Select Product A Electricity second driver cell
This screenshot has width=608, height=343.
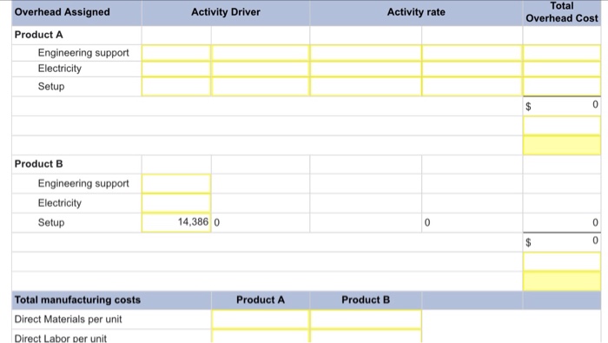point(261,69)
